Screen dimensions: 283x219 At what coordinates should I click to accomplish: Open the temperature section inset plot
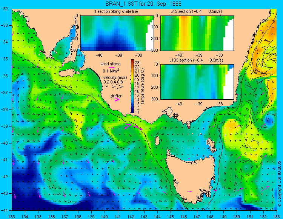pyautogui.click(x=117, y=33)
